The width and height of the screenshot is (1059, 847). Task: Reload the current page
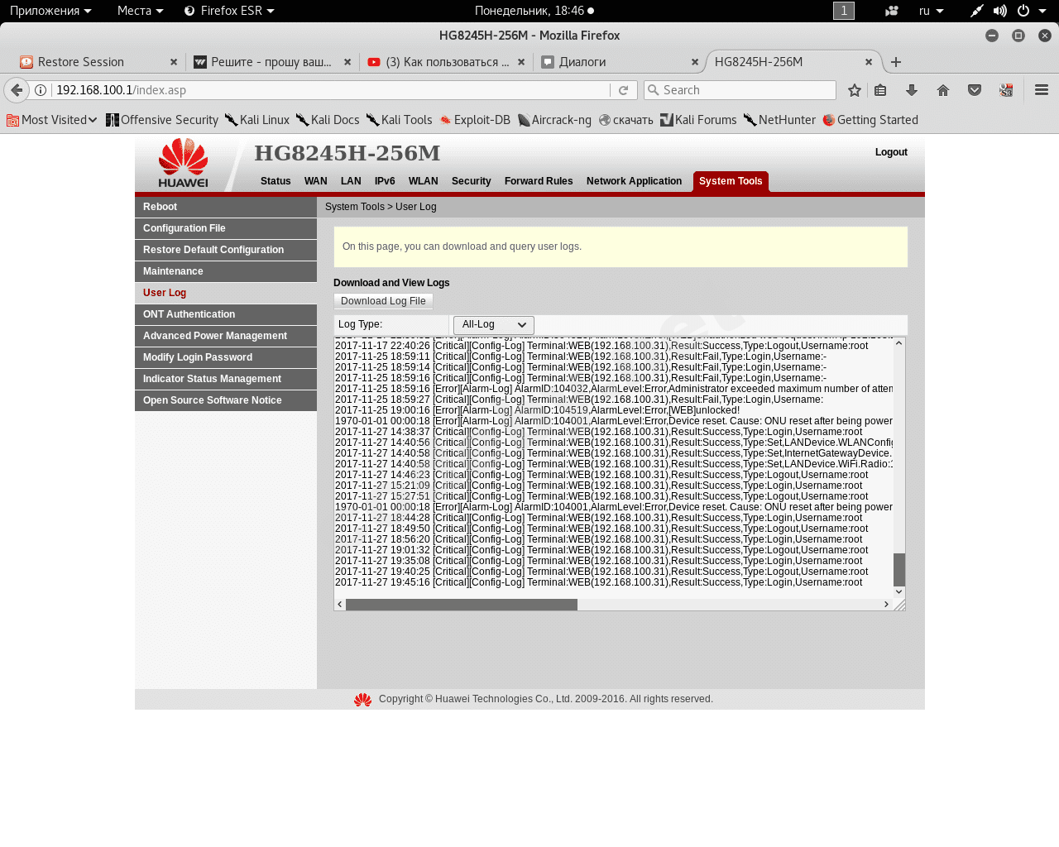(624, 90)
